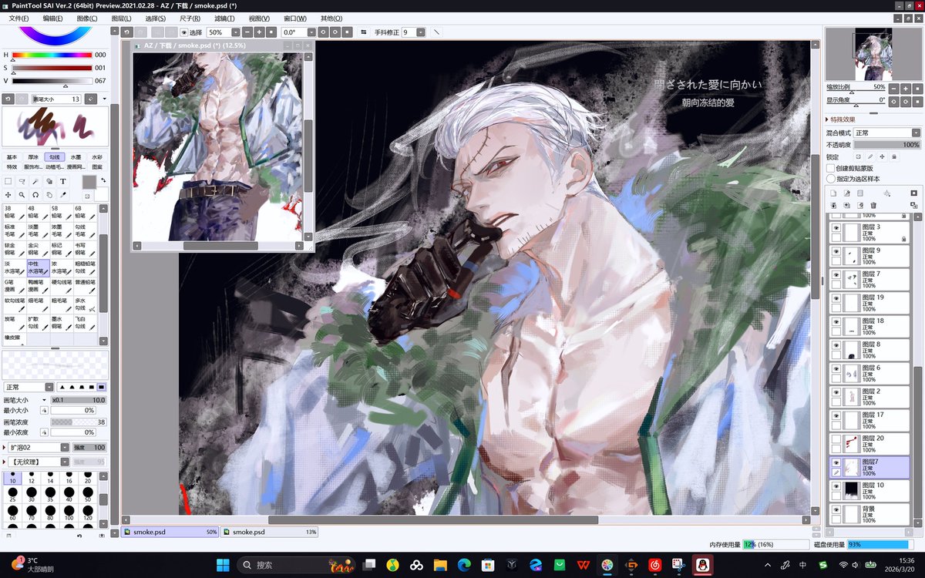Select 水墨 brush group
925x578 pixels.
tap(76, 156)
